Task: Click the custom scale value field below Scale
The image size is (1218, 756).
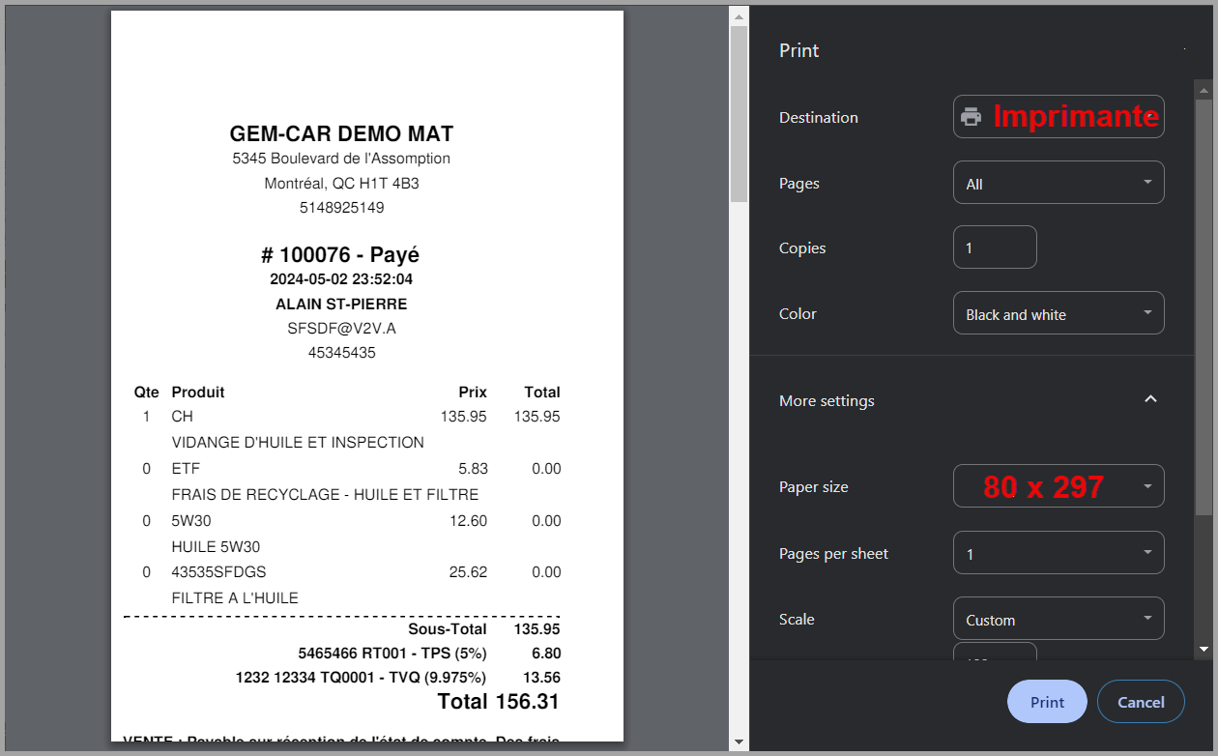Action: 995,654
